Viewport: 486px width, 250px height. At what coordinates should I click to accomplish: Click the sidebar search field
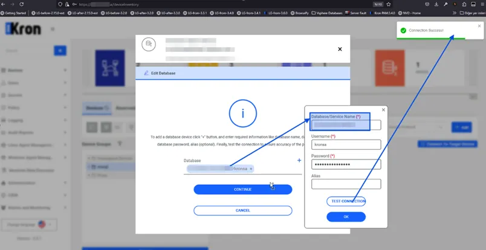point(28,51)
